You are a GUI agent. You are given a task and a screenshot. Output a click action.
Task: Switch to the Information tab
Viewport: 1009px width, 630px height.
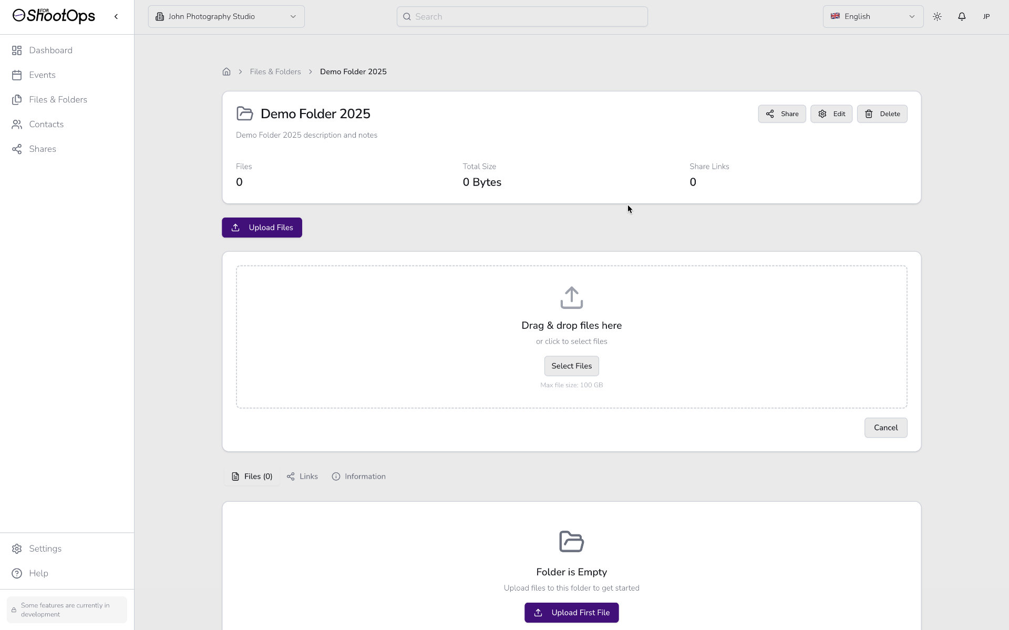pyautogui.click(x=359, y=477)
